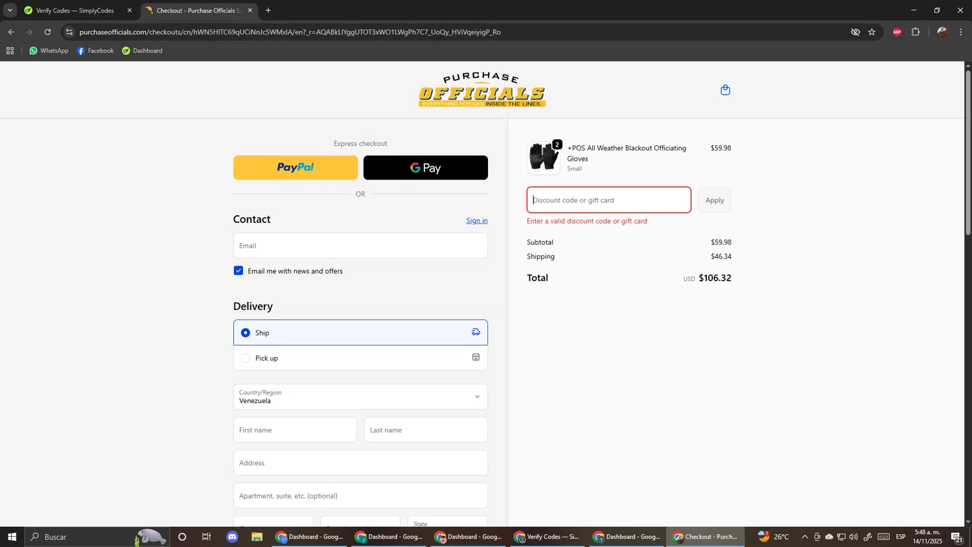This screenshot has height=547, width=972.
Task: Pay with the PayPal button
Action: 295,168
